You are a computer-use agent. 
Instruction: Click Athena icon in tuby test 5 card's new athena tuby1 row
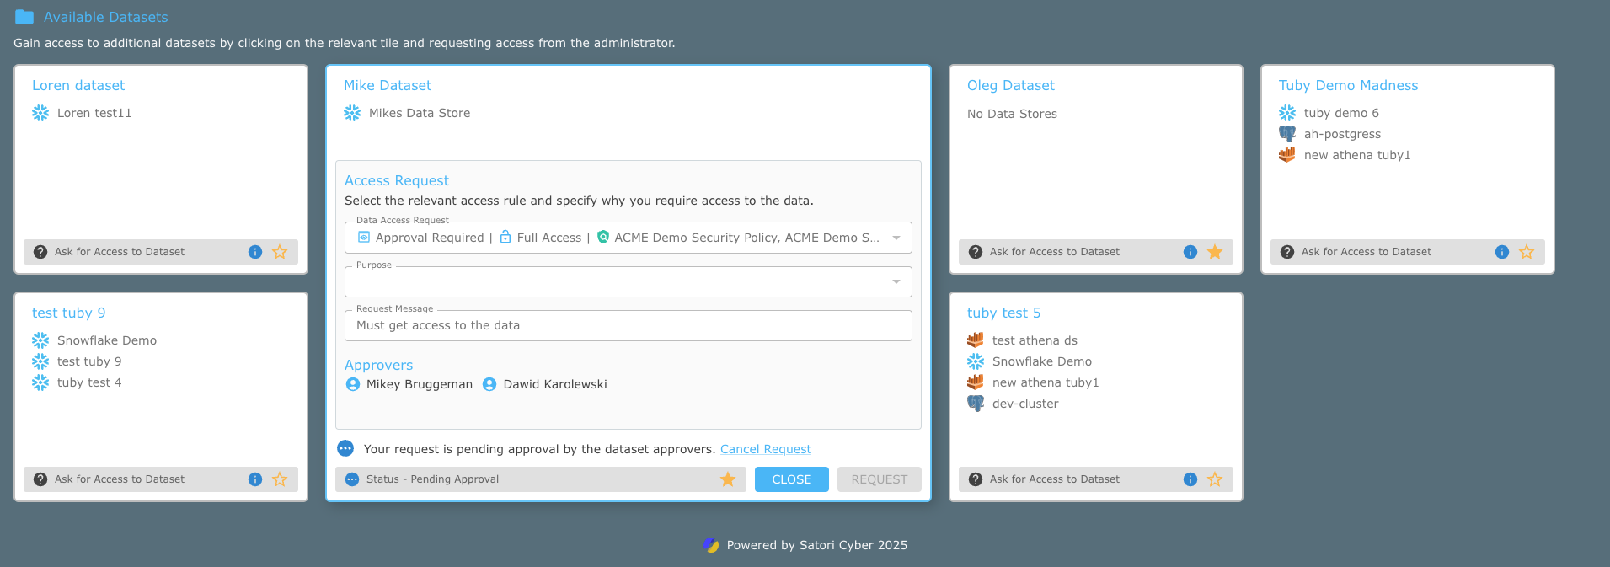click(976, 382)
